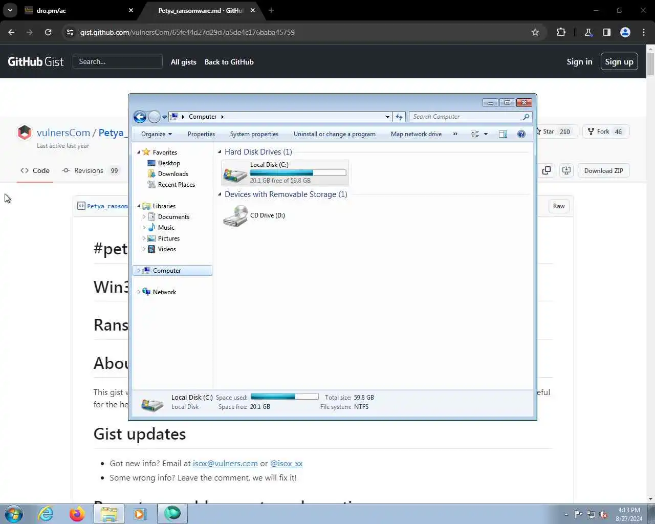The width and height of the screenshot is (655, 524).
Task: Bookmark this page star icon
Action: (535, 32)
